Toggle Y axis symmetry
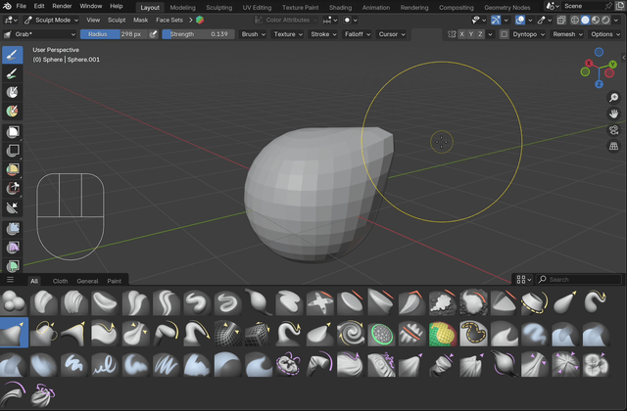 (471, 34)
